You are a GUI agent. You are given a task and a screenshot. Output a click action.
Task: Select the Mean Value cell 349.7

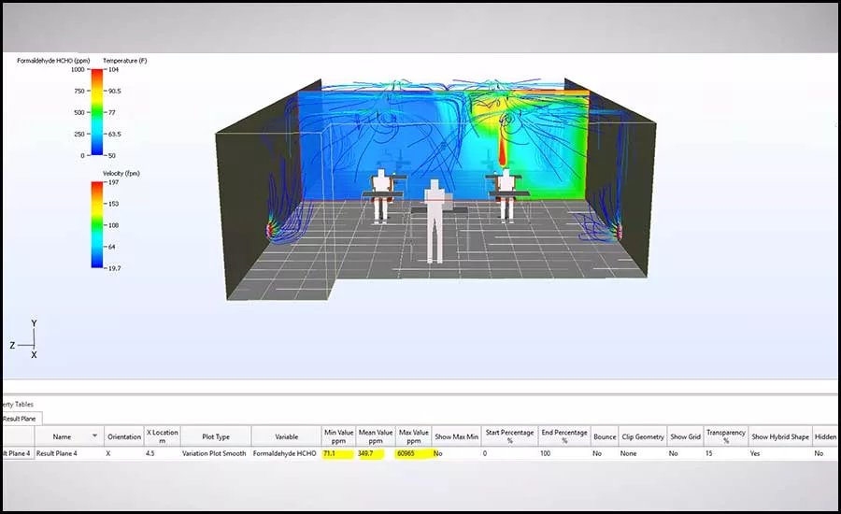[x=376, y=453]
